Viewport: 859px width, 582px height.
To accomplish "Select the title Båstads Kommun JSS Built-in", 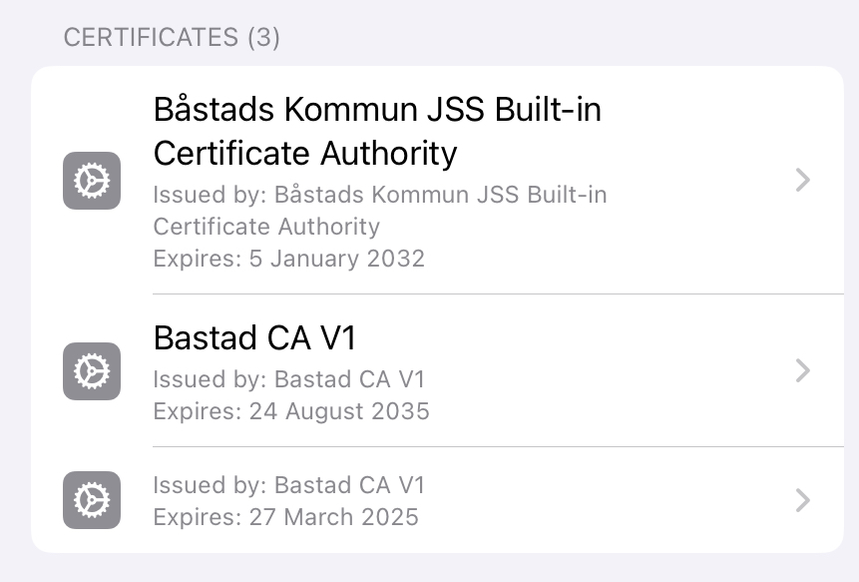I will (x=377, y=109).
